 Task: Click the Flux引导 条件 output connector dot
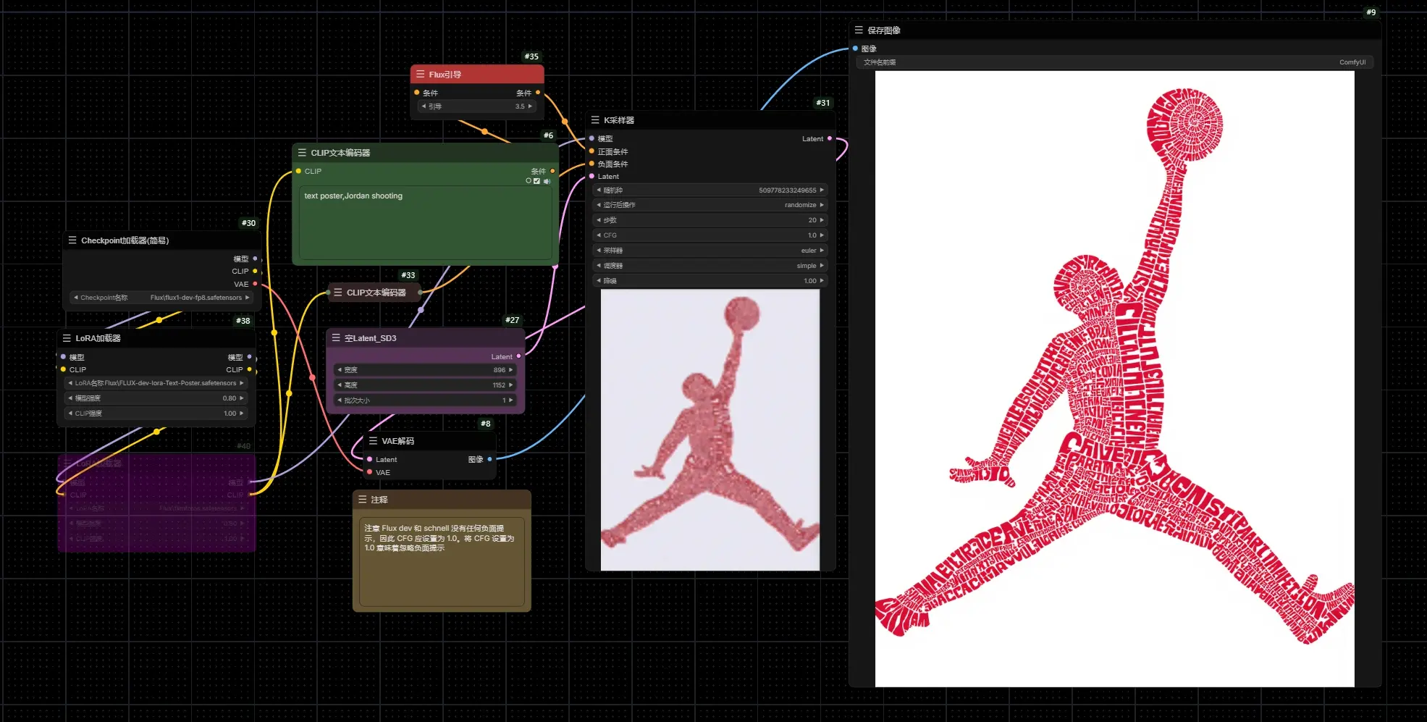(x=538, y=93)
